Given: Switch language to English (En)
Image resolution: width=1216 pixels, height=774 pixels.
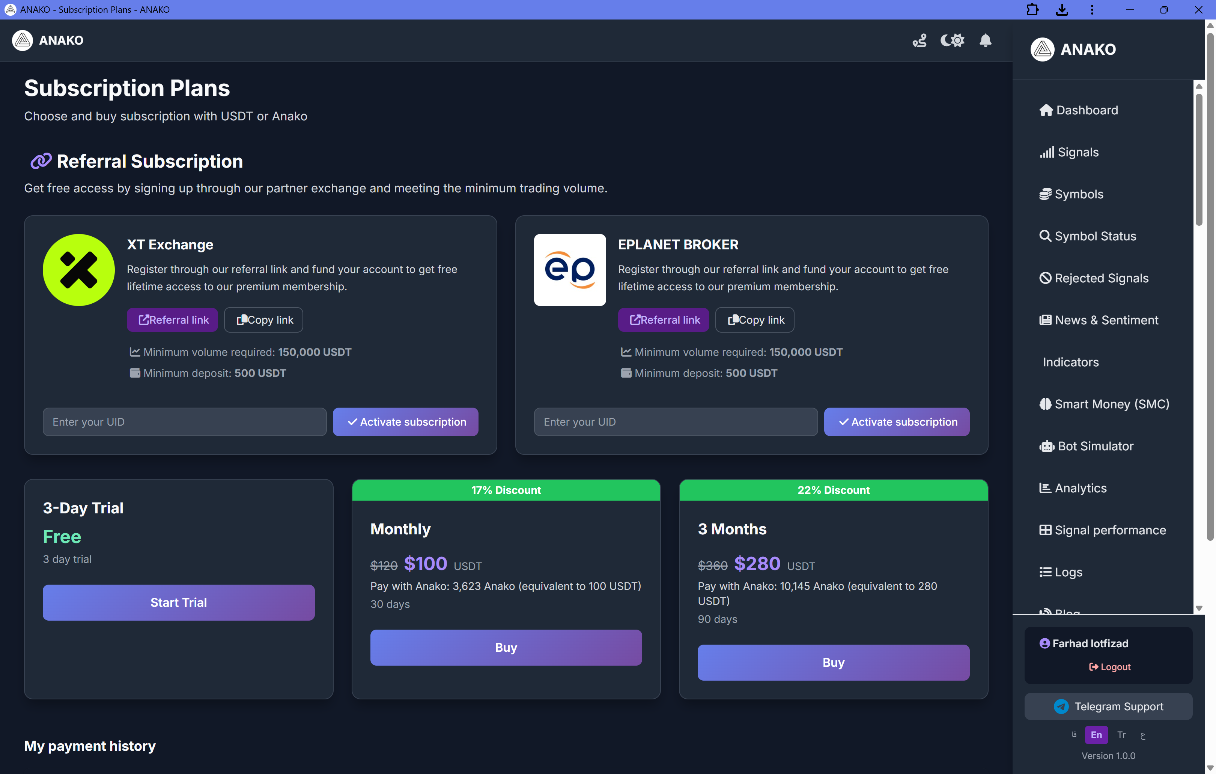Looking at the screenshot, I should click(1096, 735).
